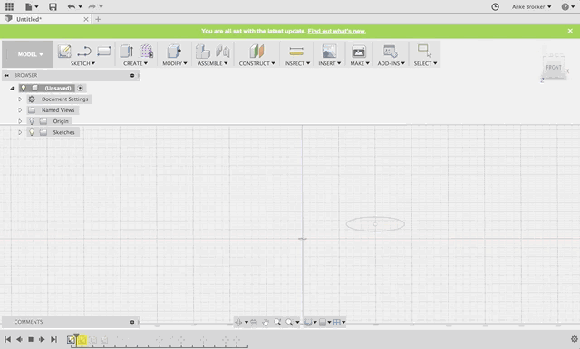Click the Press Pull modify icon

click(x=174, y=51)
